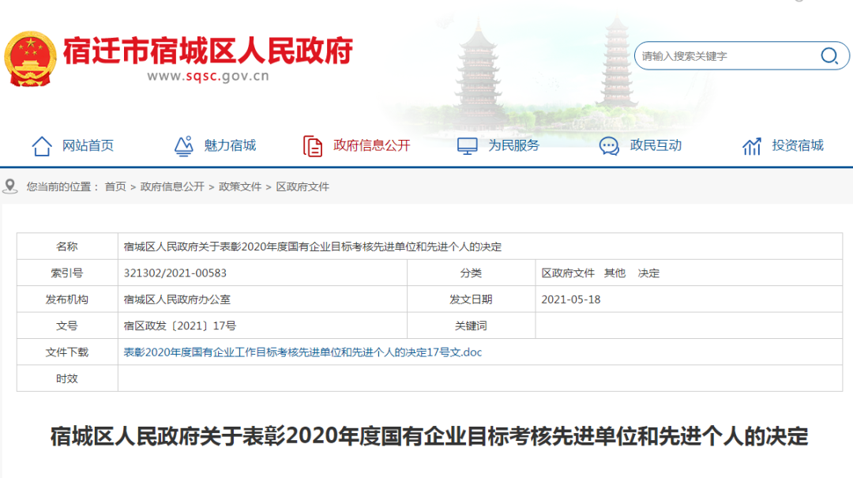Viewport: 853px width, 478px height.
Task: Click the 决定 category value
Action: [x=648, y=273]
